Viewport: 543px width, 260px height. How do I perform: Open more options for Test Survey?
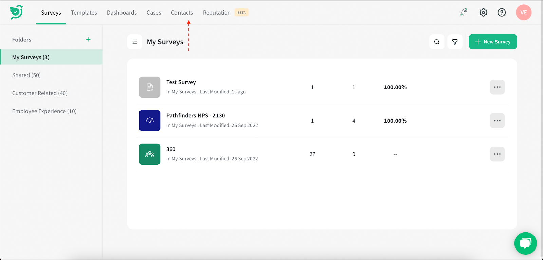[497, 87]
